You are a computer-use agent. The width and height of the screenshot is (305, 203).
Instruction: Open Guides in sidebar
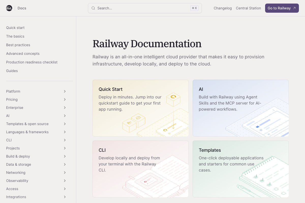coord(12,71)
